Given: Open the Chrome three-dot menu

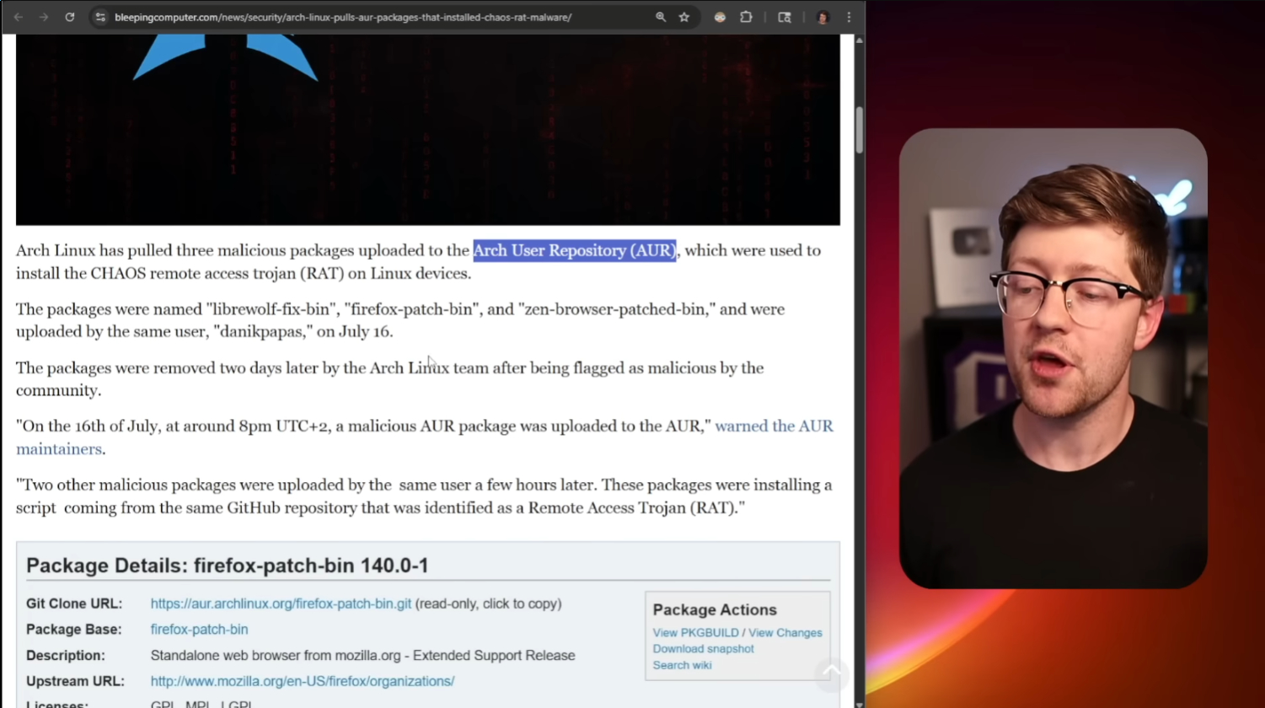Looking at the screenshot, I should point(849,17).
